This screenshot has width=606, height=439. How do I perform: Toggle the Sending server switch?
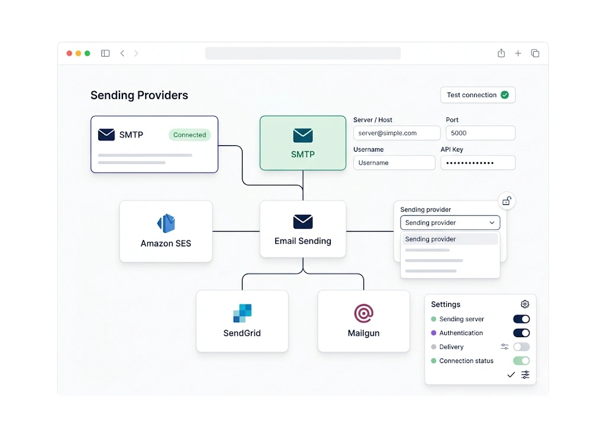(x=521, y=319)
